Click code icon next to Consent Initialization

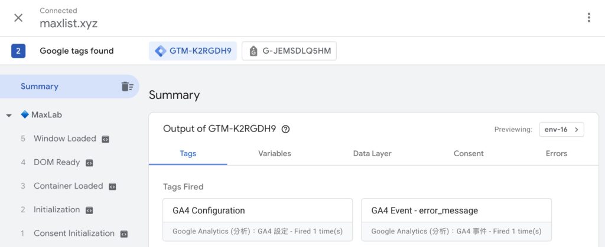[124, 234]
